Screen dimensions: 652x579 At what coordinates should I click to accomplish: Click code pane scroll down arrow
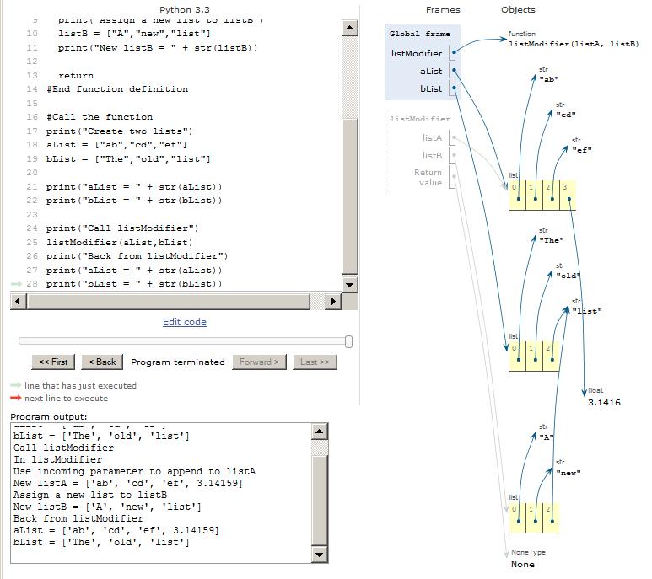point(349,285)
